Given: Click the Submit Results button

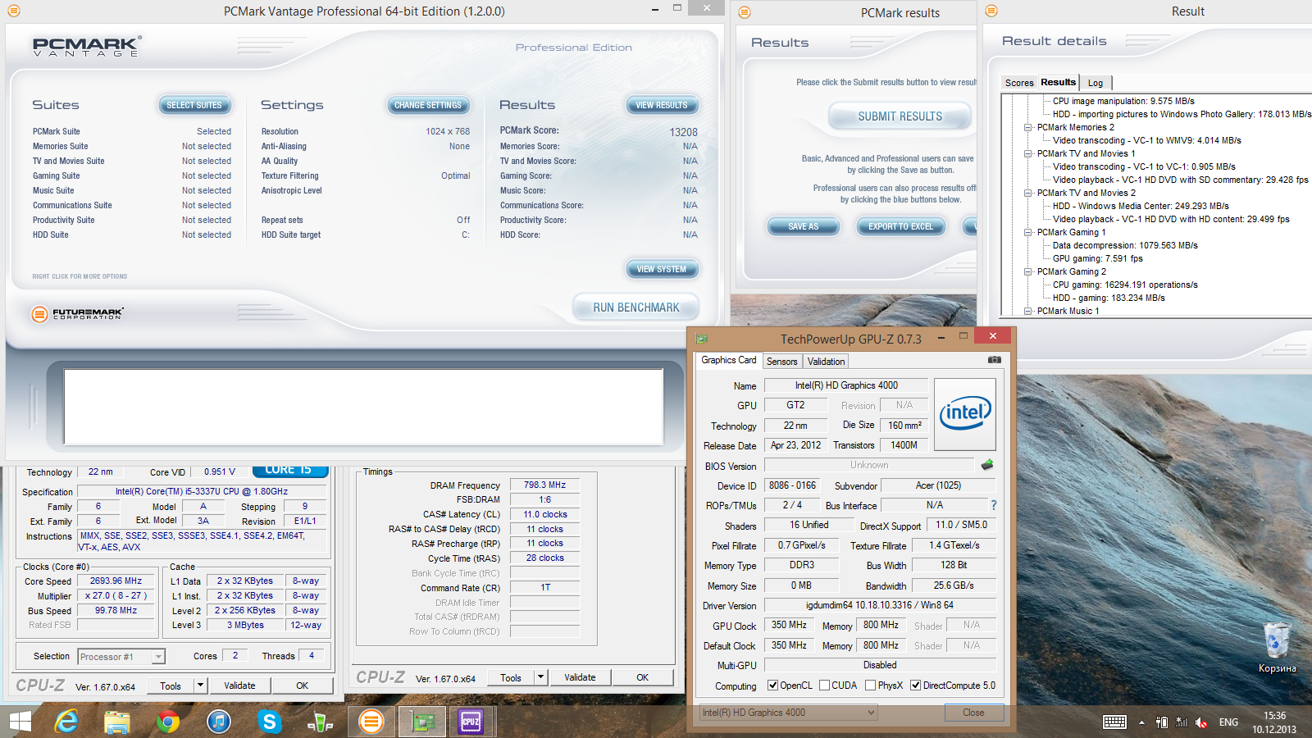Looking at the screenshot, I should [x=900, y=116].
